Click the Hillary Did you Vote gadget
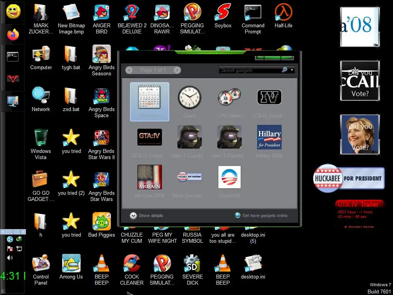Image resolution: width=393 pixels, height=295 pixels. [360, 134]
